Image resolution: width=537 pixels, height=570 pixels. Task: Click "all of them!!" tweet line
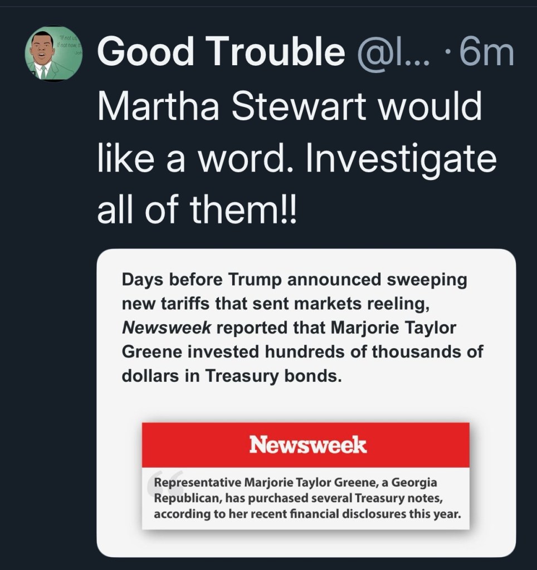[x=198, y=211]
